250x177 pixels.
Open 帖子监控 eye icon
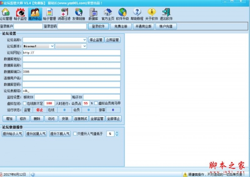[x=20, y=14]
